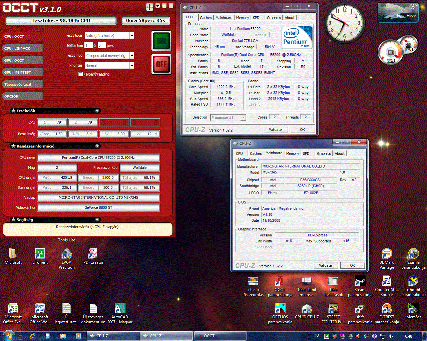
Task: Open the OPCIÓK tab in OCCT
Action: (22, 96)
